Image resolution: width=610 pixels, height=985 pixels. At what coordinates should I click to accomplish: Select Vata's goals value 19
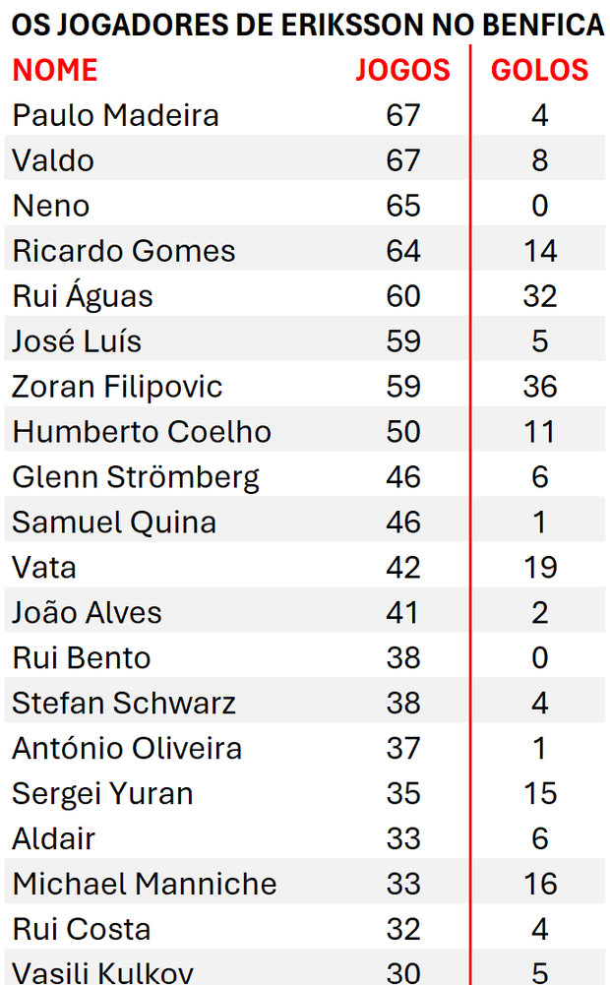click(540, 568)
